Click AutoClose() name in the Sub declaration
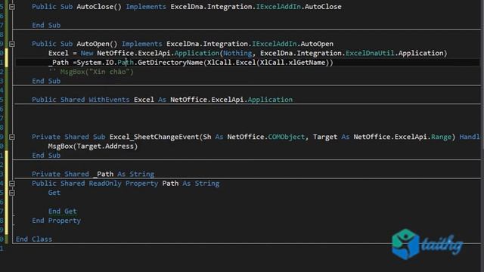 click(99, 7)
